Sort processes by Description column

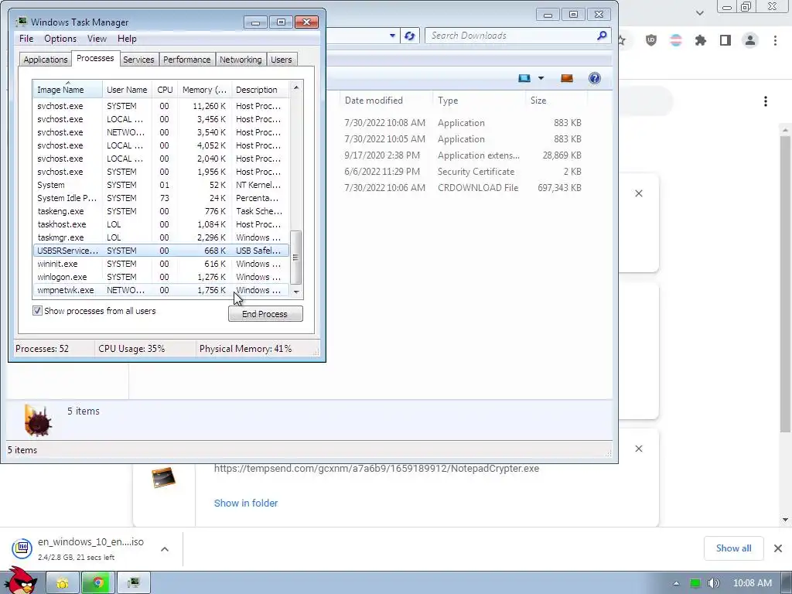(x=260, y=90)
